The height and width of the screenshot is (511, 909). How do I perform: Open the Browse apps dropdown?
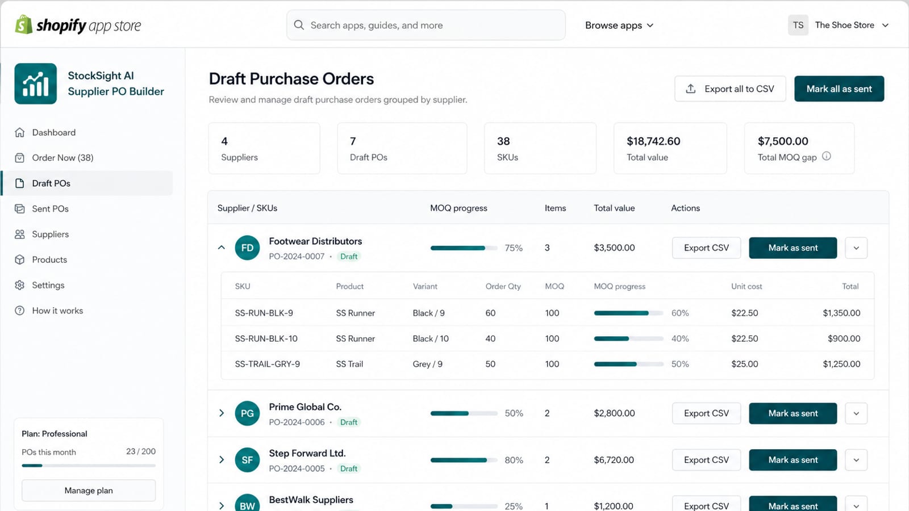619,25
